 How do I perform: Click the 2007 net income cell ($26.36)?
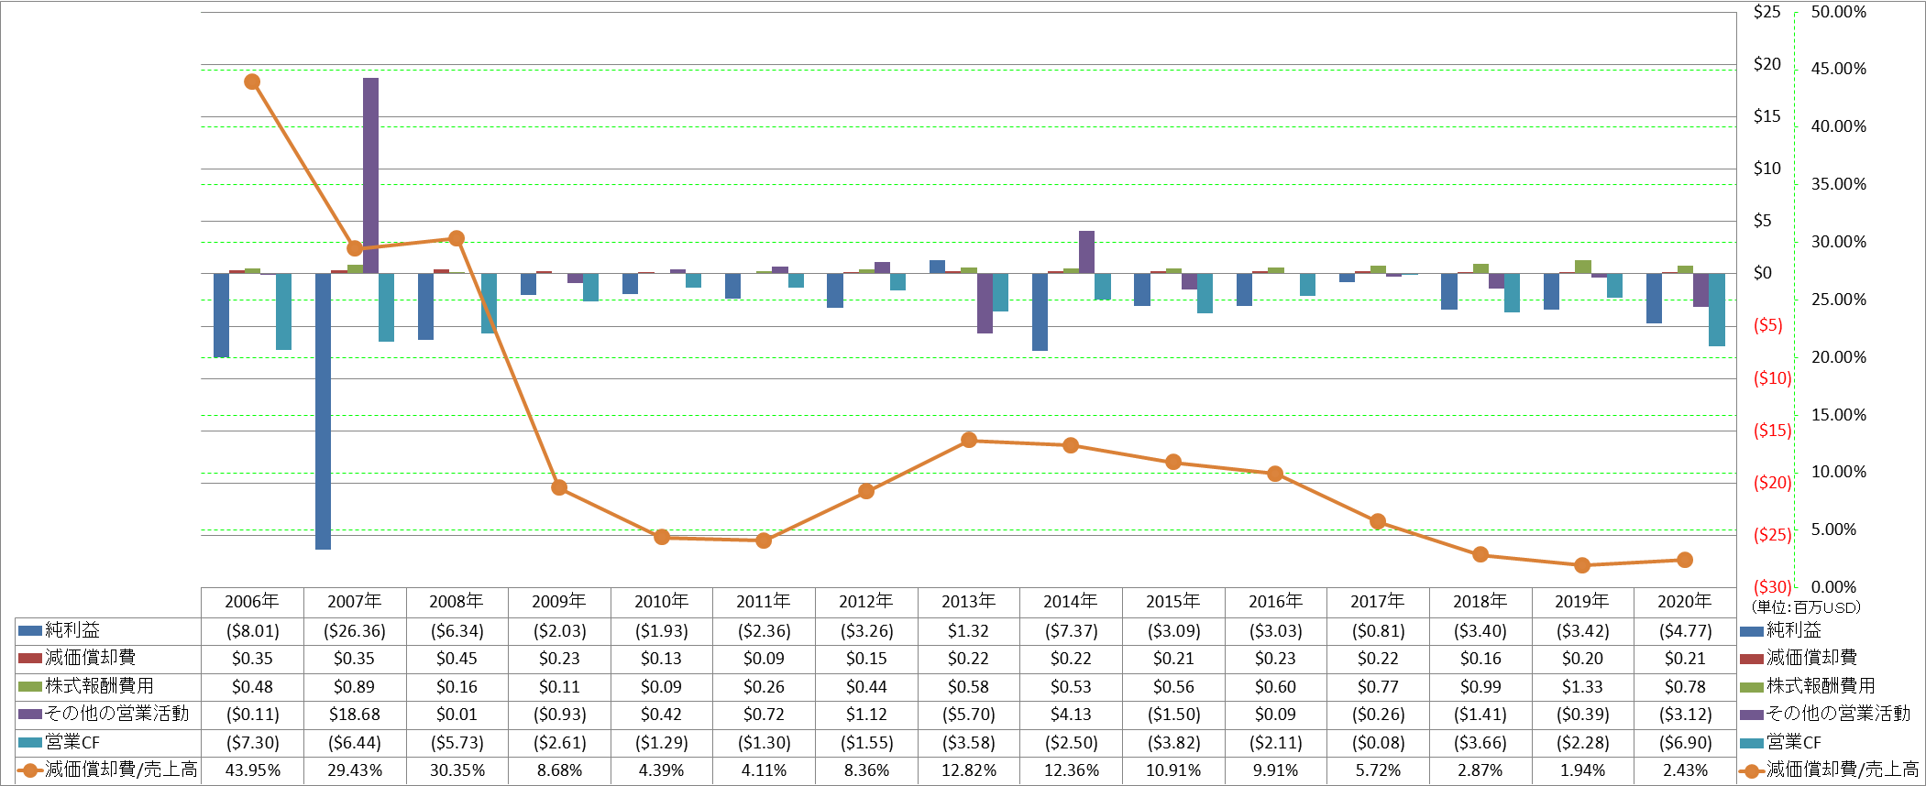tap(355, 631)
